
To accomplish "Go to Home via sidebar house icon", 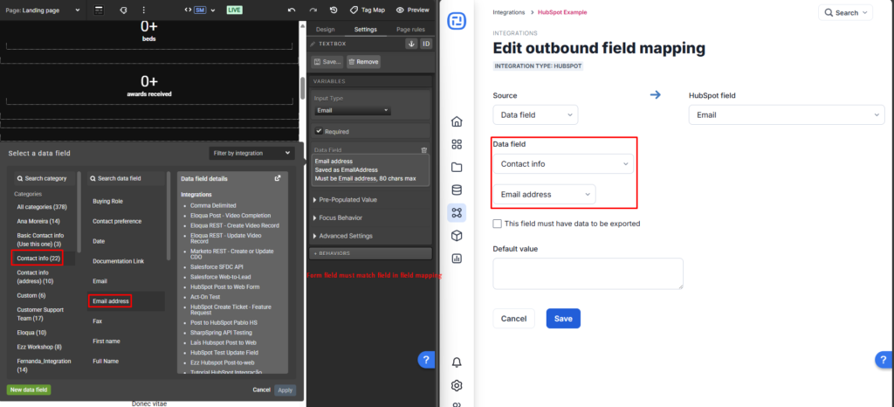I will click(456, 121).
